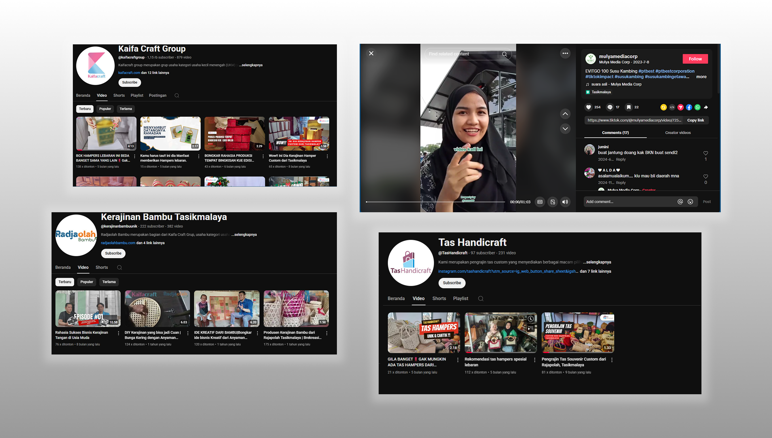772x438 pixels.
Task: Open radjaolahbambu.com link
Action: pyautogui.click(x=118, y=243)
